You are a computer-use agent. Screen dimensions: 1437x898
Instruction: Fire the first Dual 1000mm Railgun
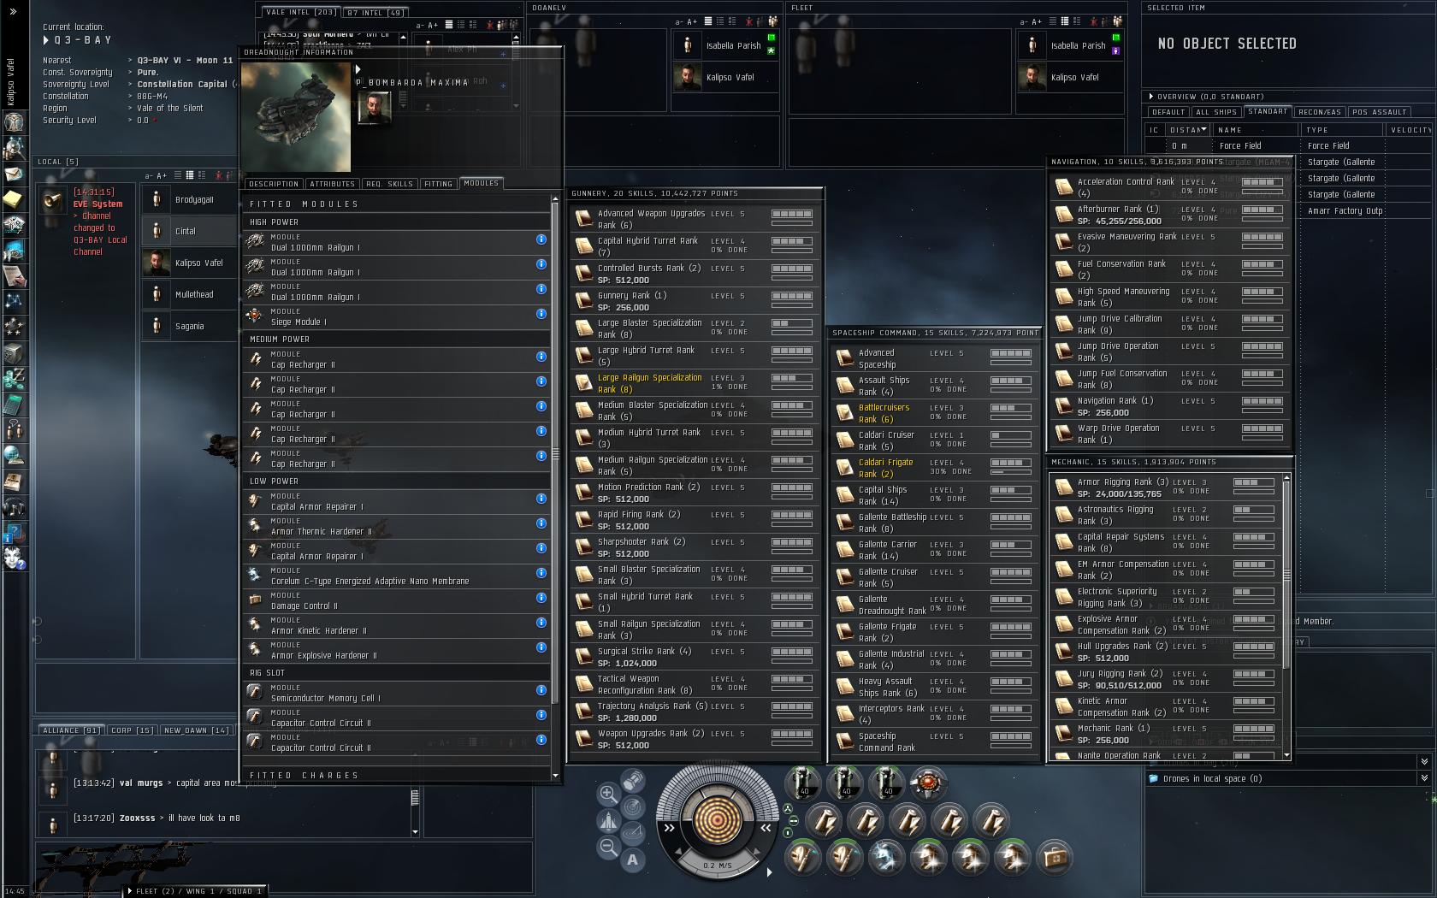click(802, 783)
